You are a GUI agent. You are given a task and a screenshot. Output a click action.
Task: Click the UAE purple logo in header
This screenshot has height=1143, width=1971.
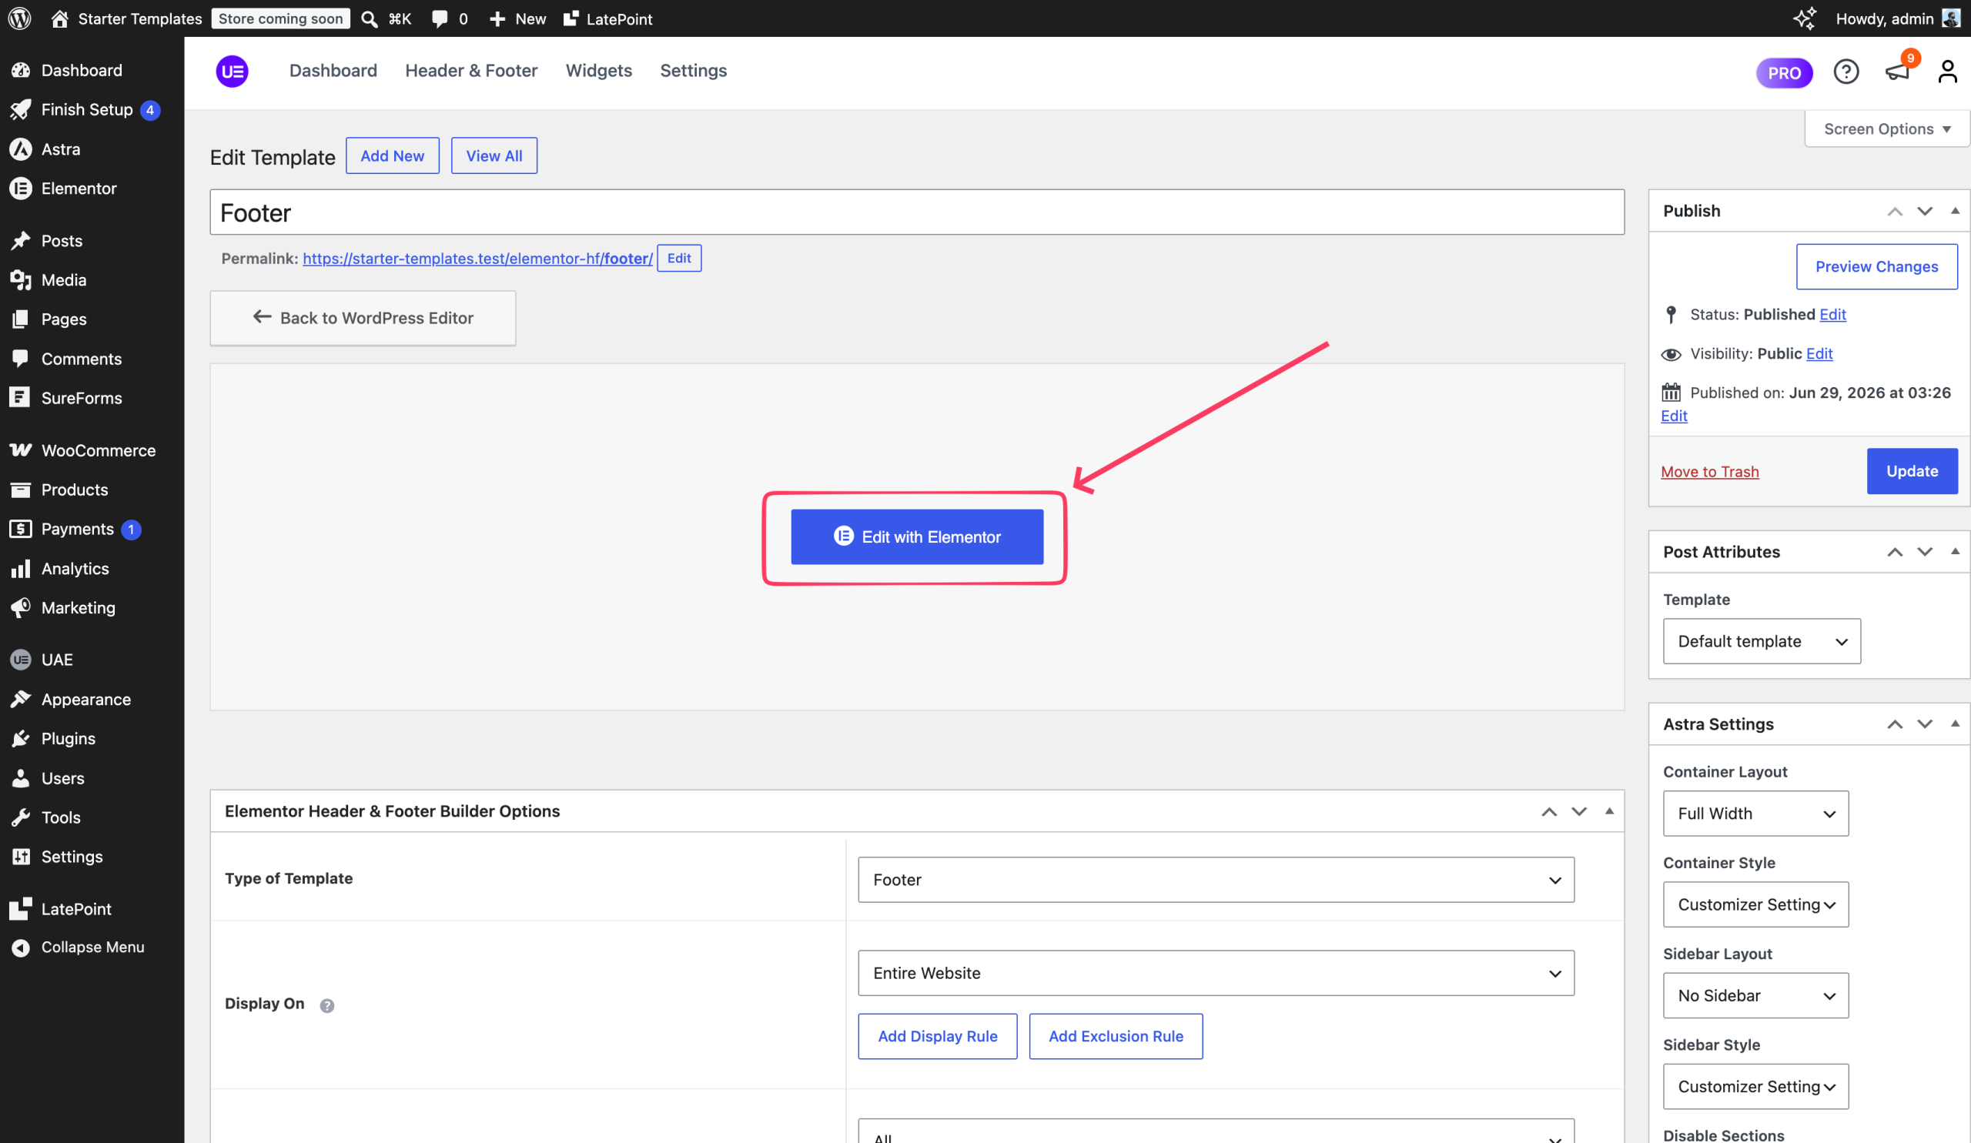pos(233,71)
